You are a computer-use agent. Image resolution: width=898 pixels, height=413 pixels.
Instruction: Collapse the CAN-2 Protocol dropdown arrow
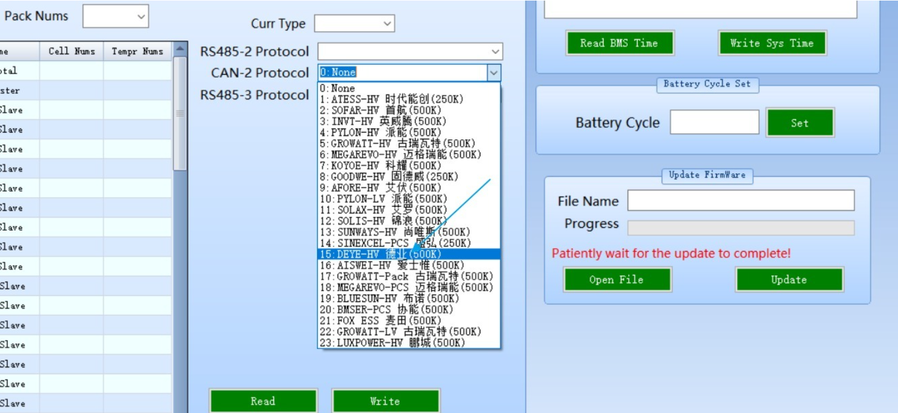point(494,73)
